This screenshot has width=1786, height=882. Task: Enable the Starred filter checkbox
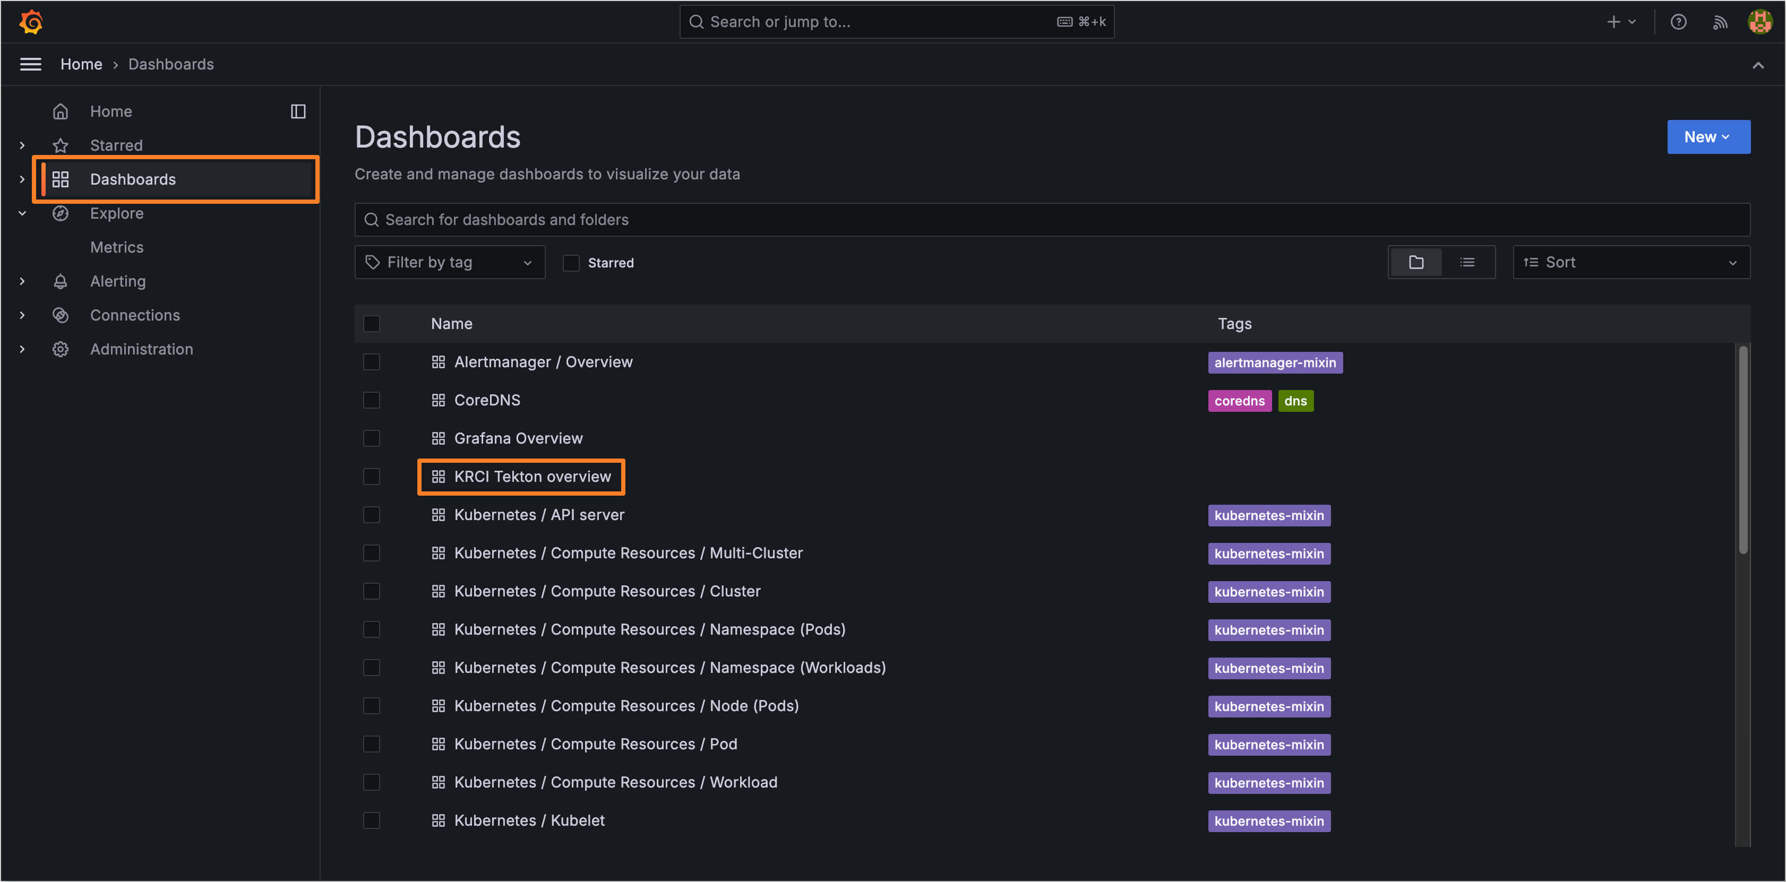point(571,263)
